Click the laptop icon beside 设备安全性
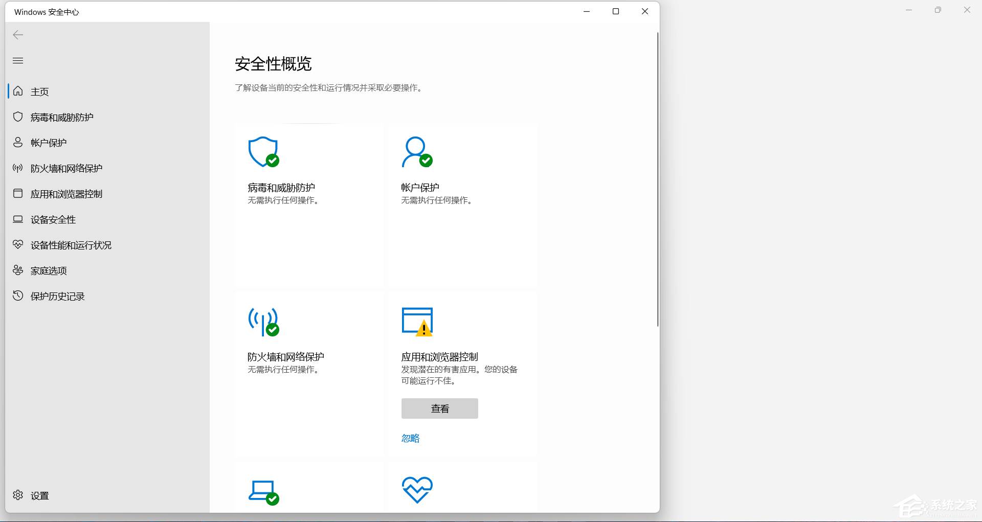 pyautogui.click(x=18, y=219)
